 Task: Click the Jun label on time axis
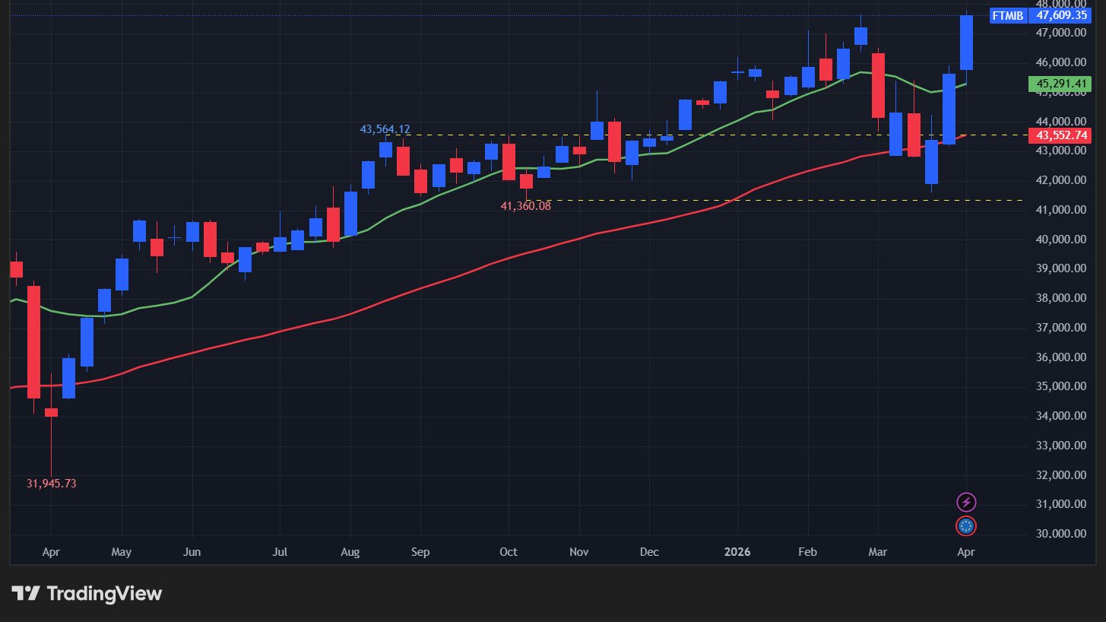(192, 551)
